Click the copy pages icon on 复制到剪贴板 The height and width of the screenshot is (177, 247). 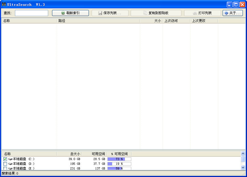point(145,13)
